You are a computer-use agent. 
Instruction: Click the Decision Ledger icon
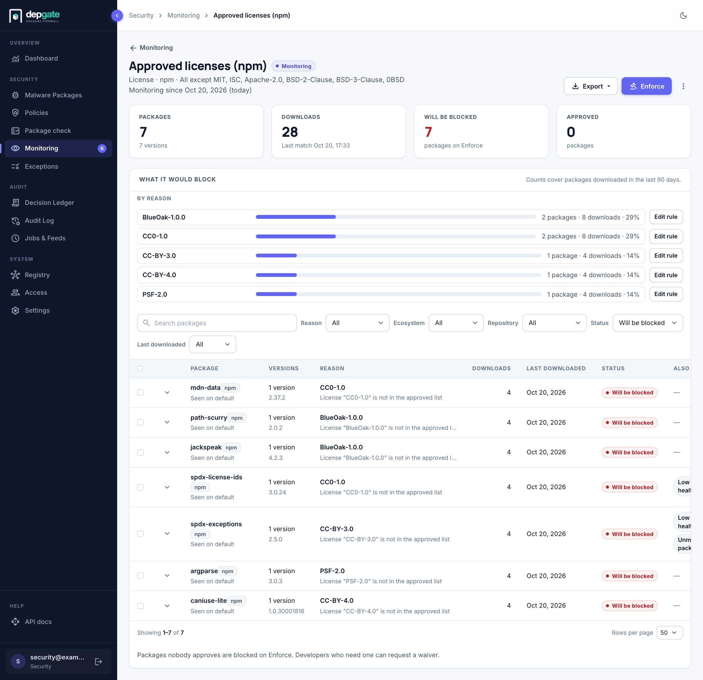15,202
